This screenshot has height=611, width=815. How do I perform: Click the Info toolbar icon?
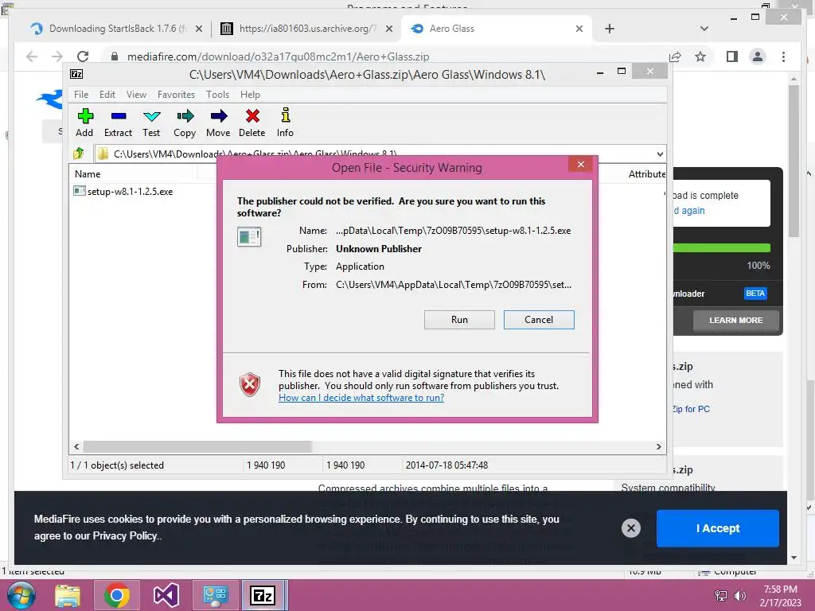tap(285, 123)
